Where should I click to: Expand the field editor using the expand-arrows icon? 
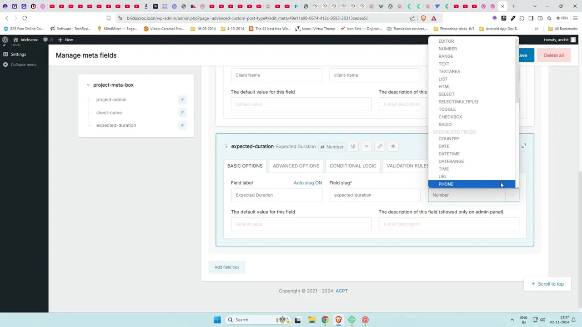(x=524, y=146)
